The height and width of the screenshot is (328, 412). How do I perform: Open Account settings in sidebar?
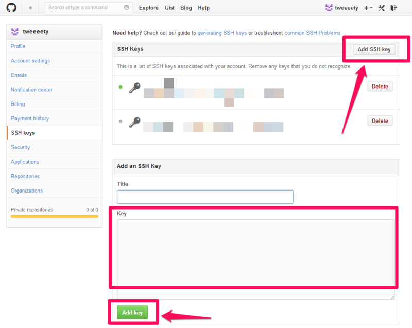click(x=55, y=61)
